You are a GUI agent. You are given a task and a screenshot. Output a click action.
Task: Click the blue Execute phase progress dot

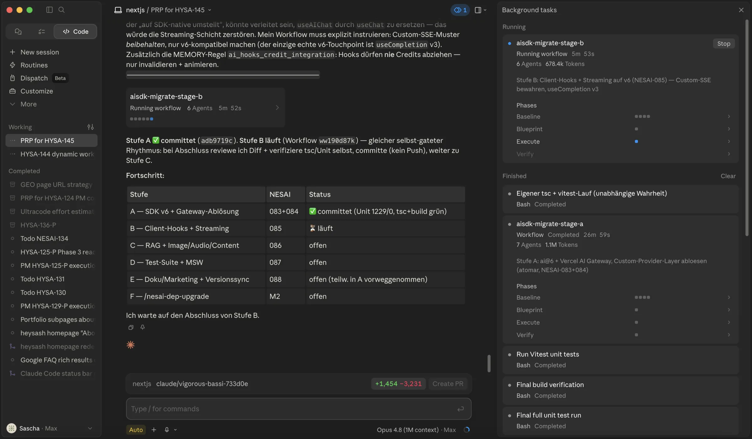pyautogui.click(x=636, y=141)
